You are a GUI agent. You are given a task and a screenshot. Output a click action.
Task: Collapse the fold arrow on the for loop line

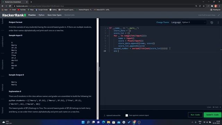[x=108, y=36]
